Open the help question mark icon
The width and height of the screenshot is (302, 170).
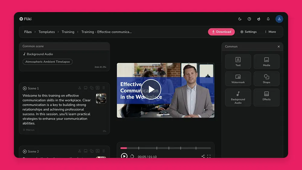249,19
